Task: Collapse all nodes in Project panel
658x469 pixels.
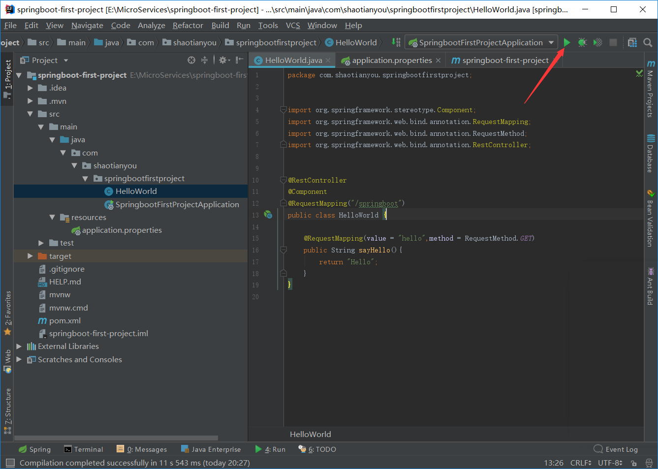Action: click(x=204, y=60)
